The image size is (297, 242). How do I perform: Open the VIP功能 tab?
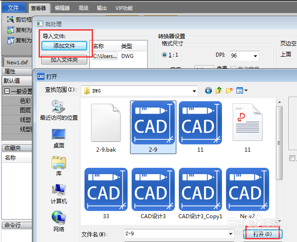click(x=124, y=8)
